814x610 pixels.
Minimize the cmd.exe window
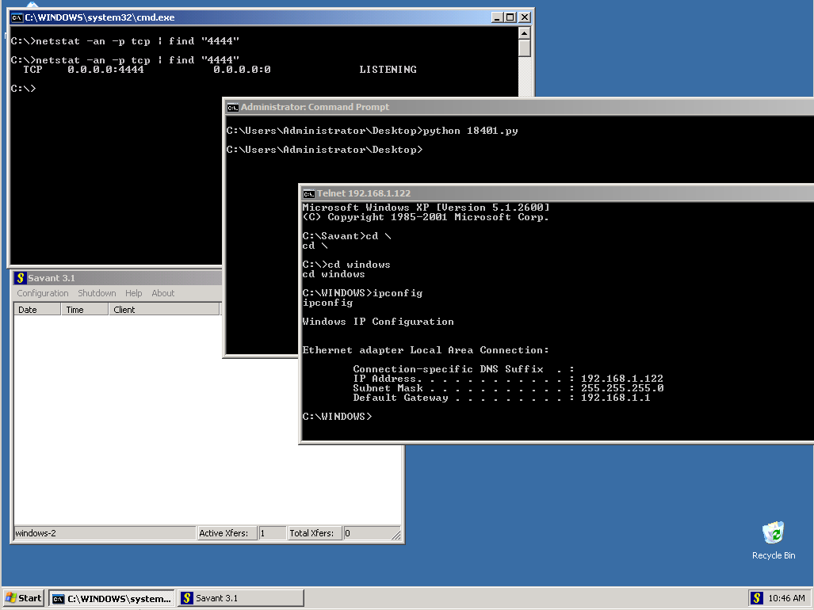pyautogui.click(x=497, y=17)
